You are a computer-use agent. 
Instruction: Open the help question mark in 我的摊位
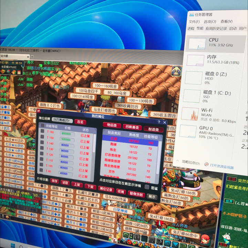point(159,122)
